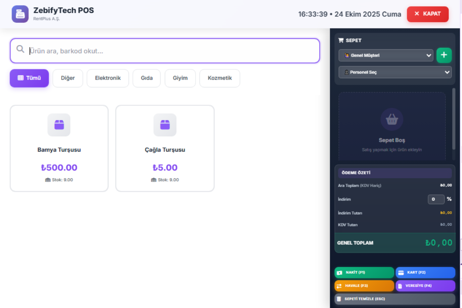Click the credit card icon on KART (F2)
The width and height of the screenshot is (462, 308).
[400, 272]
